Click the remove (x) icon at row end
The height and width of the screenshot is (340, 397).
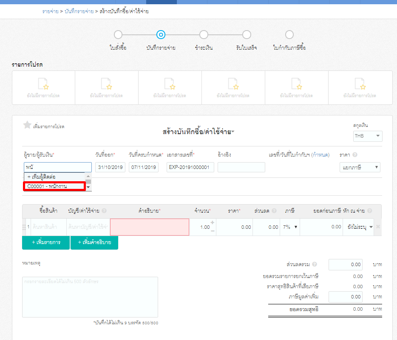377,227
